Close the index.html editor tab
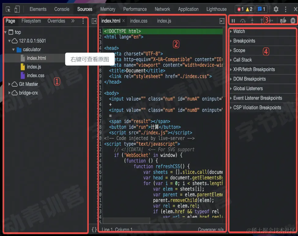Viewport: 298px width, 236px height. (x=124, y=21)
